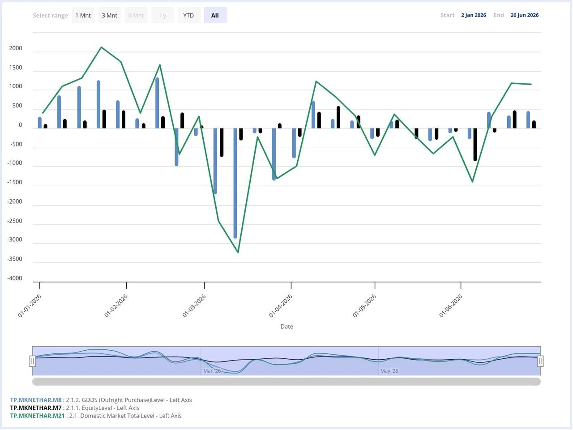Click the 01-02-2026 axis label
The image size is (573, 430).
pyautogui.click(x=116, y=305)
